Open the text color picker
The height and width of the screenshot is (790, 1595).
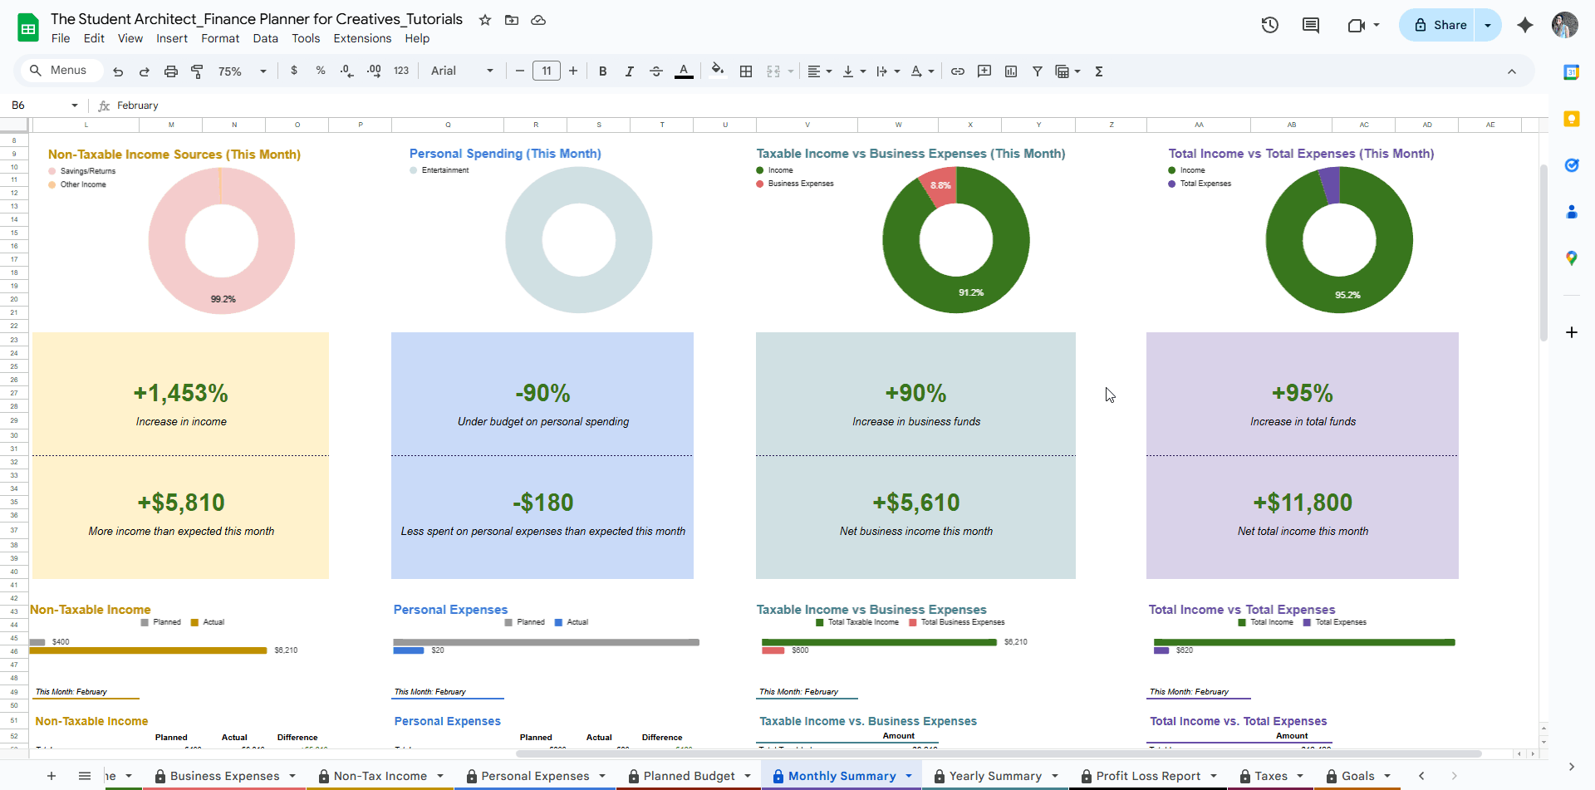point(684,71)
